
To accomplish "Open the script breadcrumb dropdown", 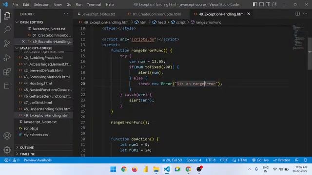I will pyautogui.click(x=178, y=22).
